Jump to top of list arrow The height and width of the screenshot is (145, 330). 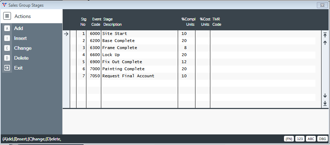325,35
